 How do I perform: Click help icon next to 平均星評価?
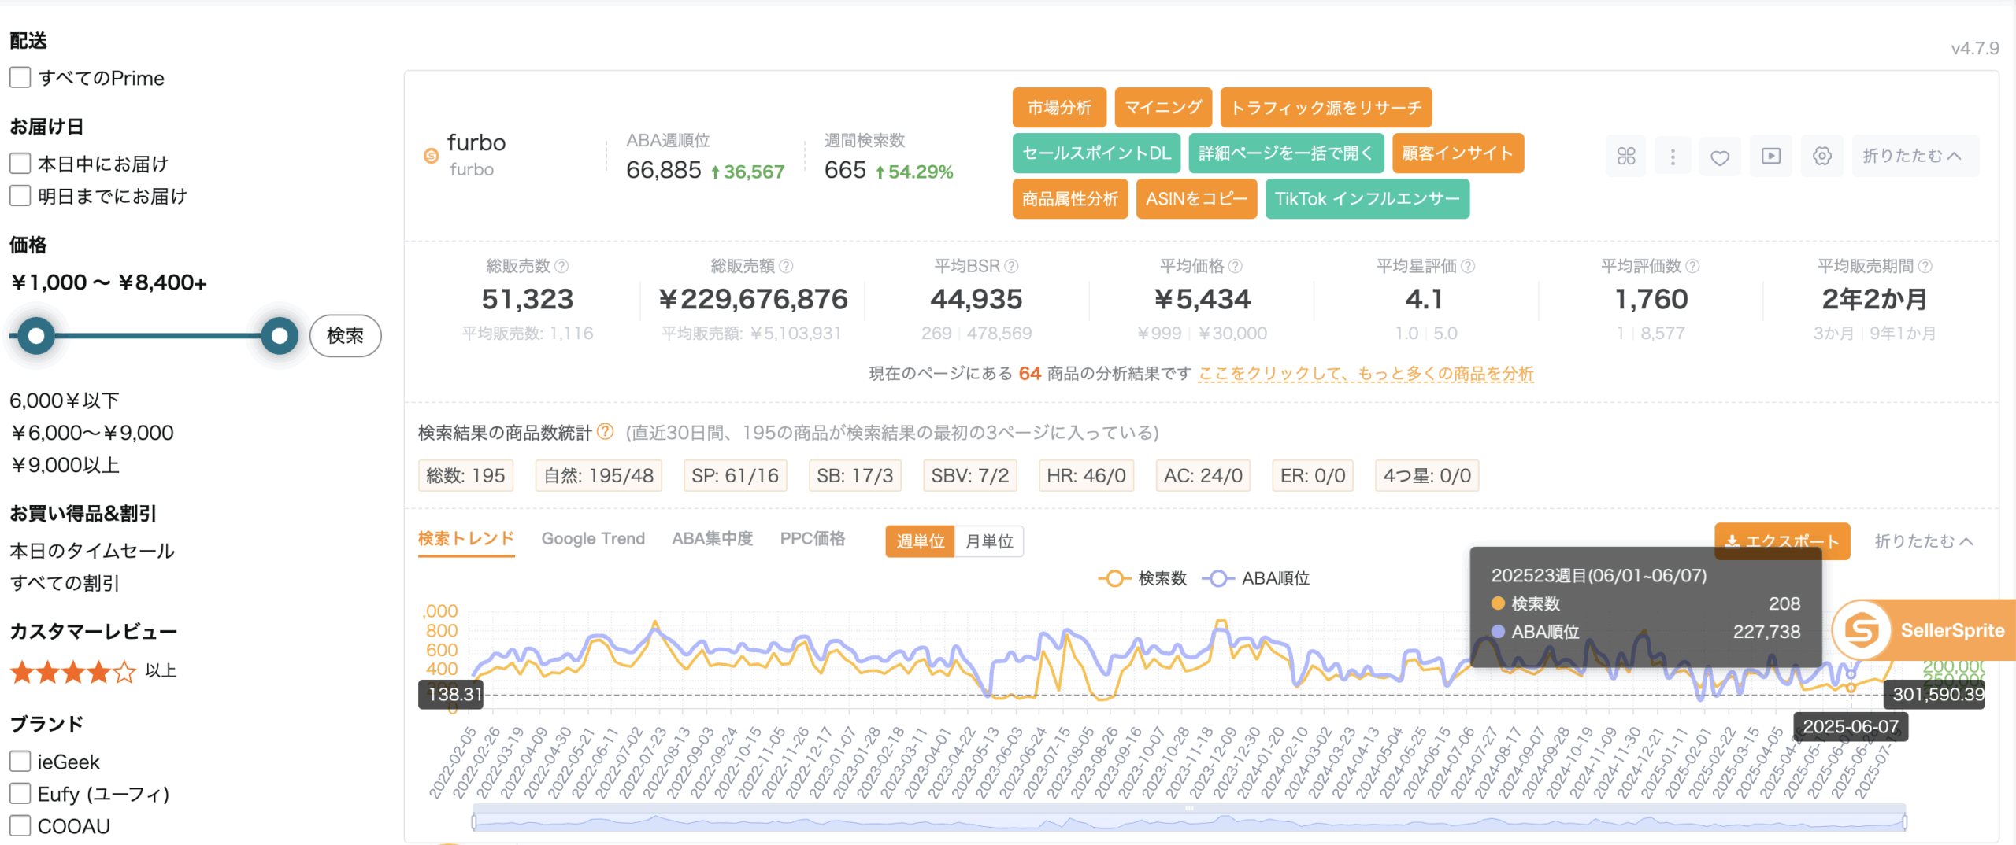click(1468, 266)
